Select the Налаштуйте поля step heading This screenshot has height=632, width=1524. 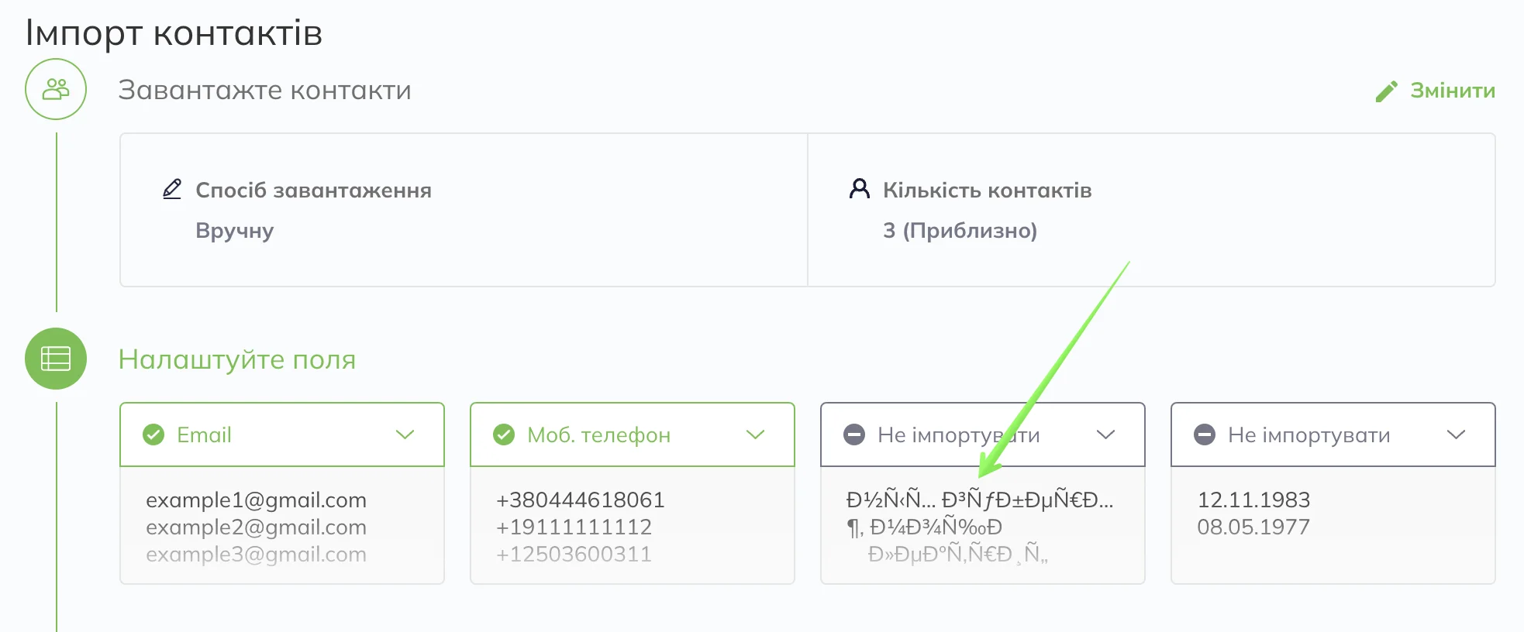237,359
